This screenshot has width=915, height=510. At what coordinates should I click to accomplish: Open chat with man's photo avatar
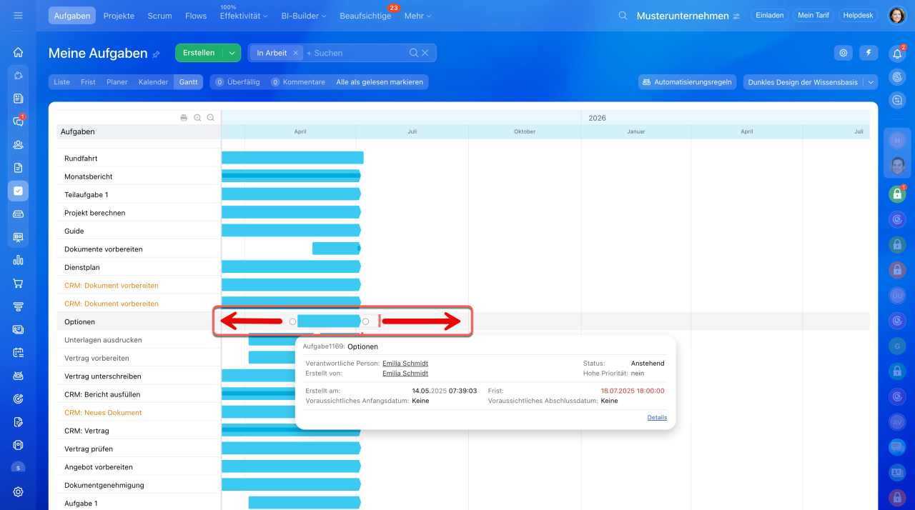[x=896, y=166]
